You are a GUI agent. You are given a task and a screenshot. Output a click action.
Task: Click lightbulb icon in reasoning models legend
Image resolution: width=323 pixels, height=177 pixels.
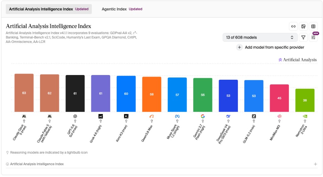(x=8, y=153)
